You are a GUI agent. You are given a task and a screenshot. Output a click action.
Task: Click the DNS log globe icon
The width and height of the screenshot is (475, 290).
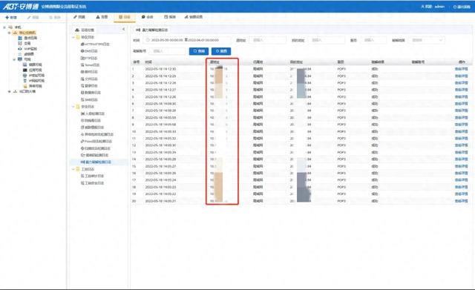[x=82, y=51]
